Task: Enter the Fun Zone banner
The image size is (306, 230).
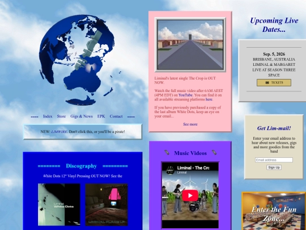Action: (274, 211)
